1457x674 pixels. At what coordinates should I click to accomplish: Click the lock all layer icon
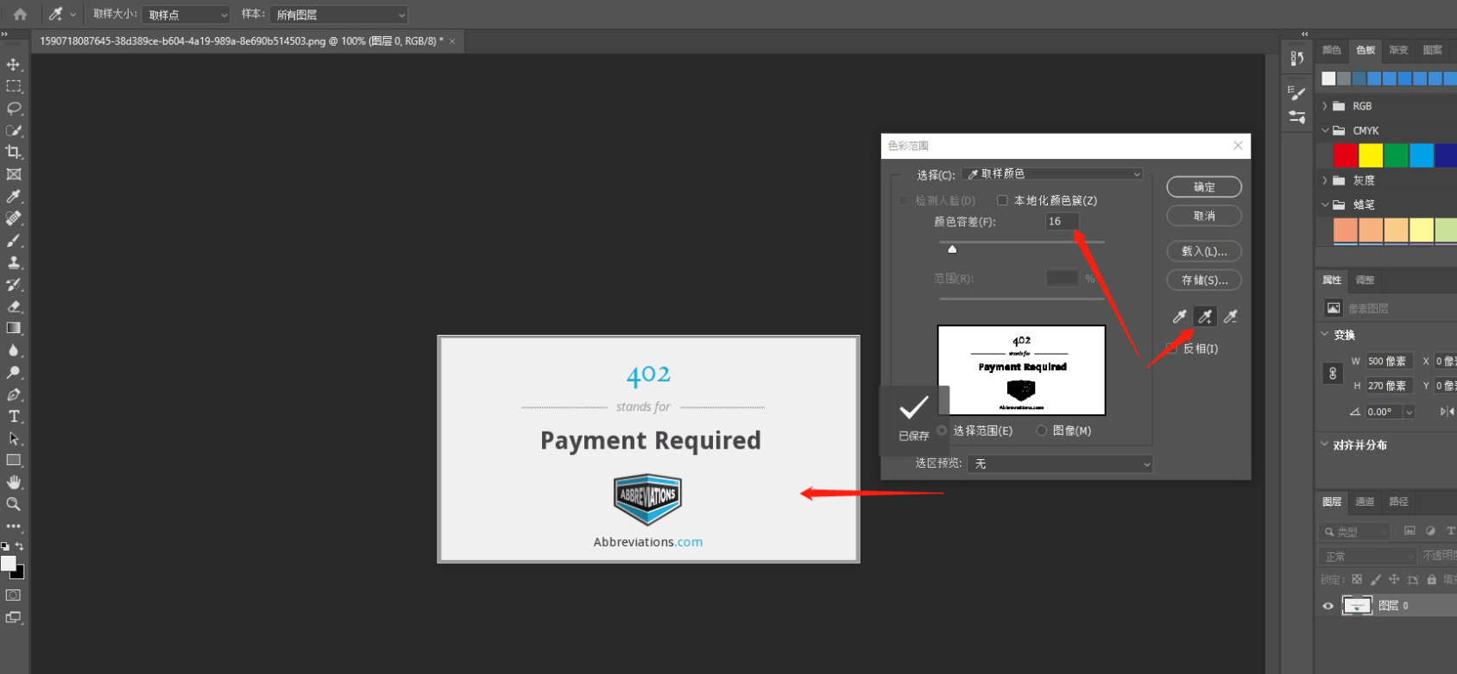1432,580
